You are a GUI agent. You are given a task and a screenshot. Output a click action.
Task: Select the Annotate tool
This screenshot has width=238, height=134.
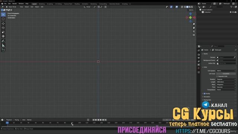(x=3, y=41)
